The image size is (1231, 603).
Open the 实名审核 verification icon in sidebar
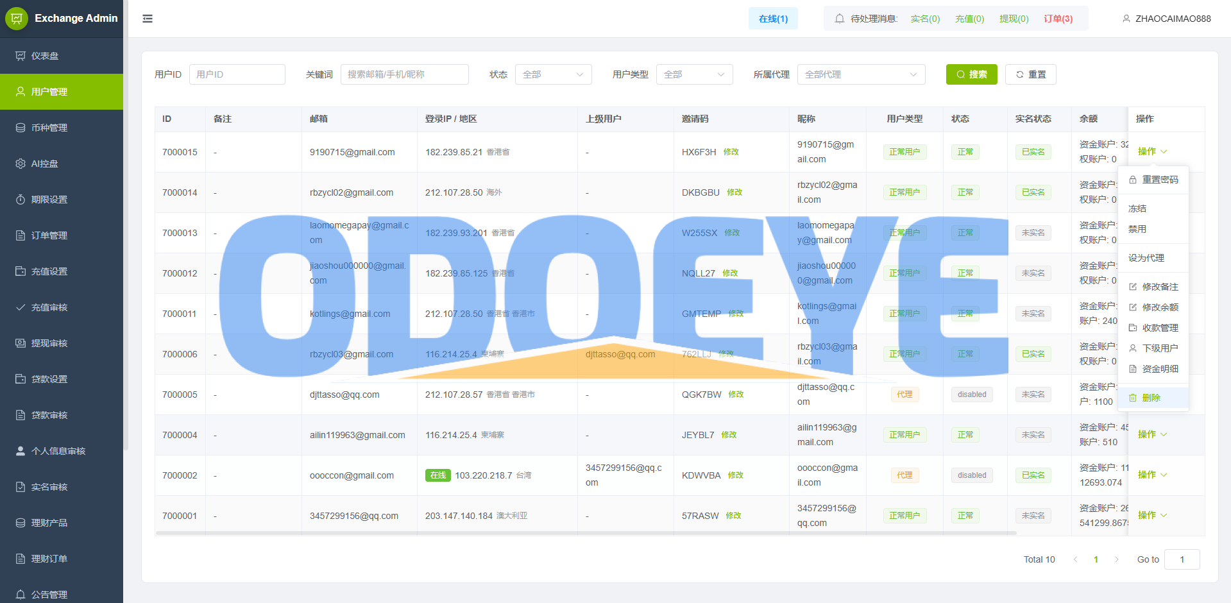click(20, 486)
